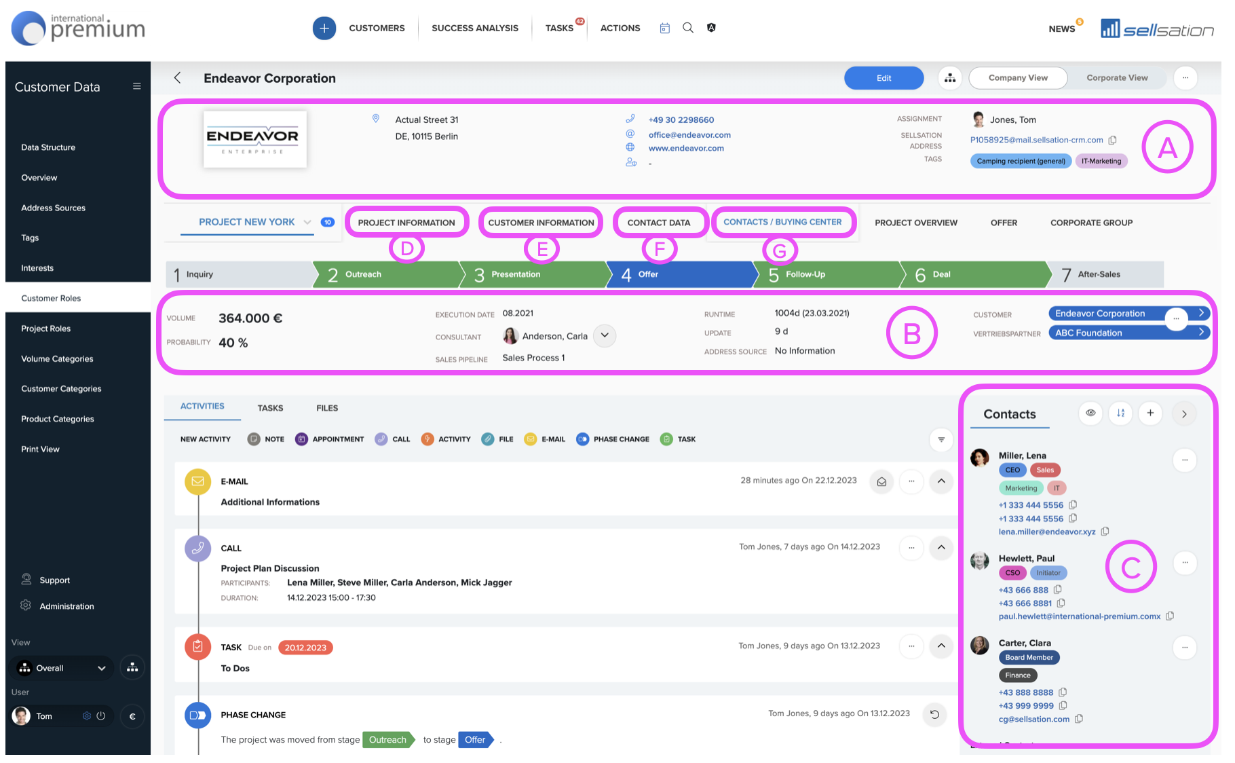Viewport: 1235px width, 763px height.
Task: Open the organization chart icon next to Edit
Action: (950, 78)
